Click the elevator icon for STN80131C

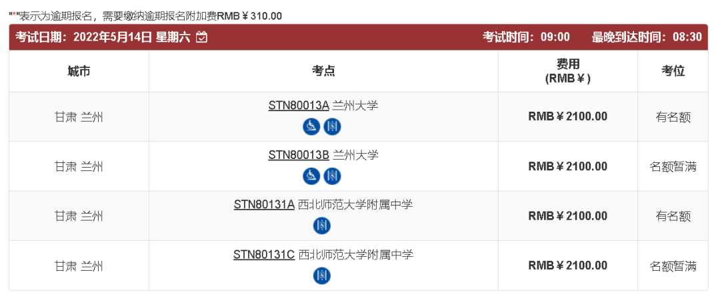point(322,275)
